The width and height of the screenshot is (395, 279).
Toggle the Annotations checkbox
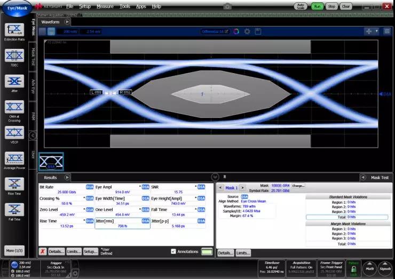click(x=173, y=251)
